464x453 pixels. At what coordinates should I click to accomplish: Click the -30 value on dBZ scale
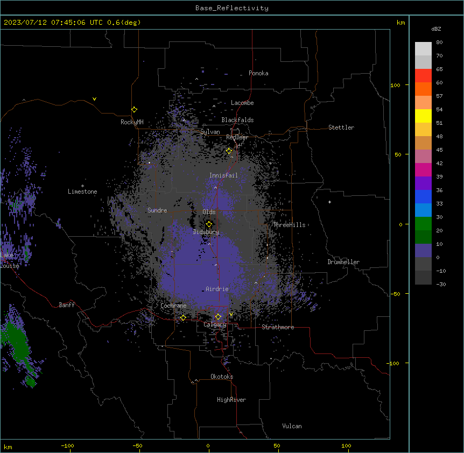pos(441,284)
